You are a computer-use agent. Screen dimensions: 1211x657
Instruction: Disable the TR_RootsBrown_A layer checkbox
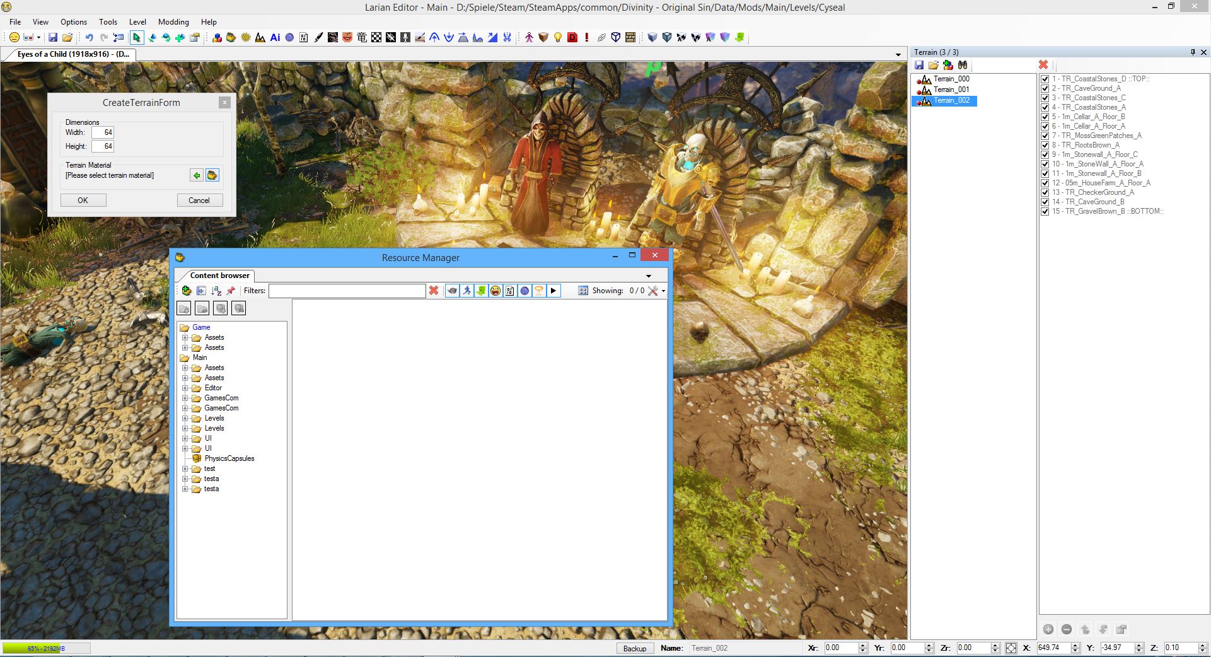coord(1045,145)
